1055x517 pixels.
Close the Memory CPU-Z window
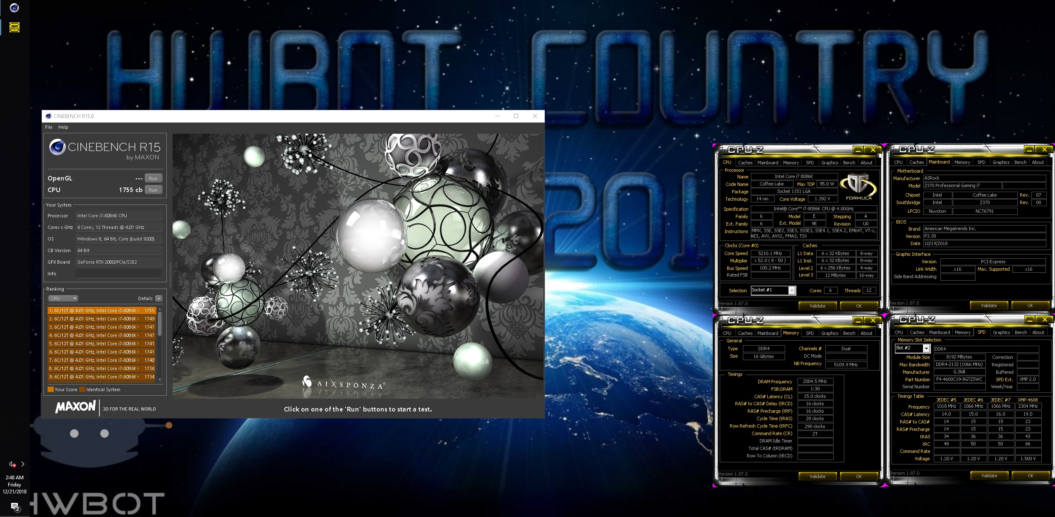(873, 320)
